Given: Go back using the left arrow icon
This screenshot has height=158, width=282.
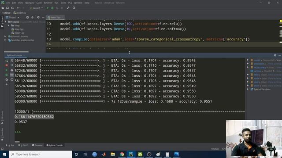Looking at the screenshot, I should pyautogui.click(x=18, y=8).
